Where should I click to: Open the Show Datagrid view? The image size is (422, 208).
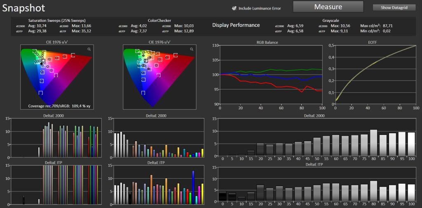[394, 7]
